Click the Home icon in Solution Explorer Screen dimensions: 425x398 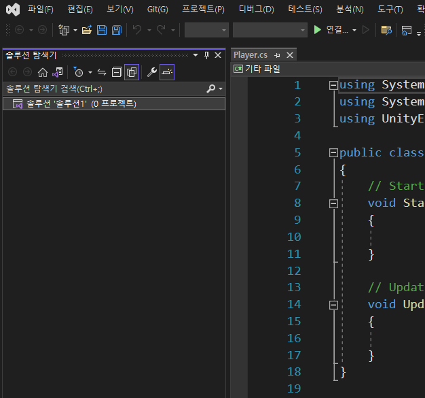[43, 72]
